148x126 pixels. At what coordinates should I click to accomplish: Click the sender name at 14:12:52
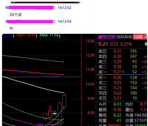pyautogui.click(x=30, y=8)
